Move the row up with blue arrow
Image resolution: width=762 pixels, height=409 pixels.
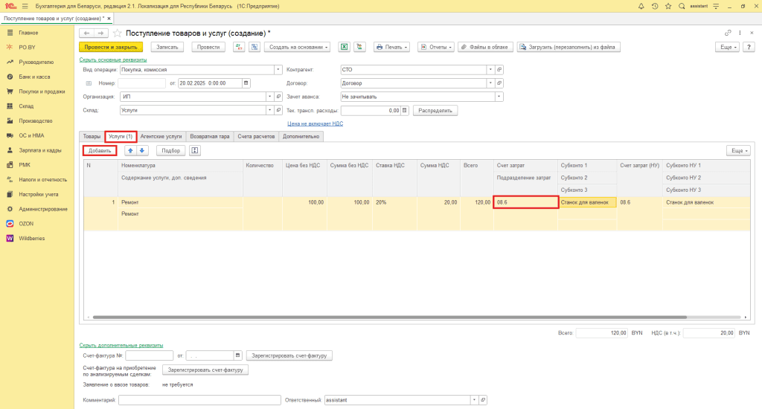coord(130,150)
